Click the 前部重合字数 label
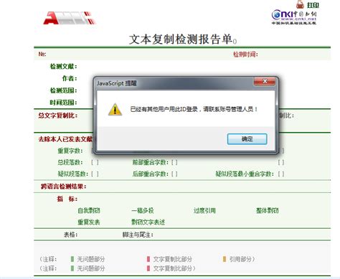The image size is (340, 279). pyautogui.click(x=151, y=162)
